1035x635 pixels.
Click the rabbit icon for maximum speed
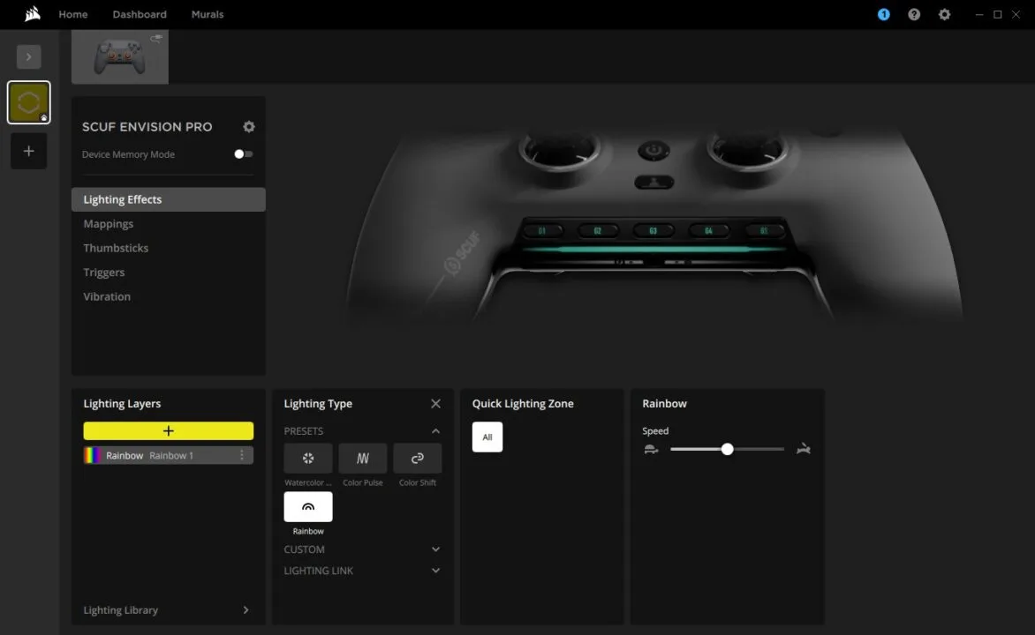[803, 449]
